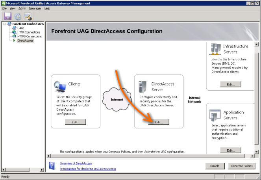
Task: Click the Internet cloud graphic
Action: [x=117, y=99]
